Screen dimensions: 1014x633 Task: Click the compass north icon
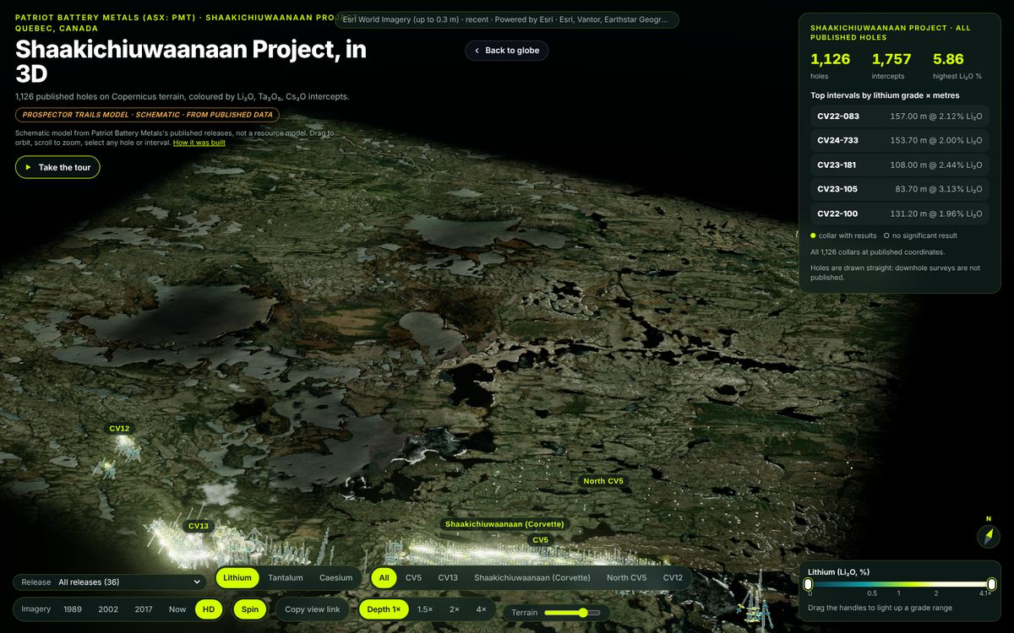[988, 536]
